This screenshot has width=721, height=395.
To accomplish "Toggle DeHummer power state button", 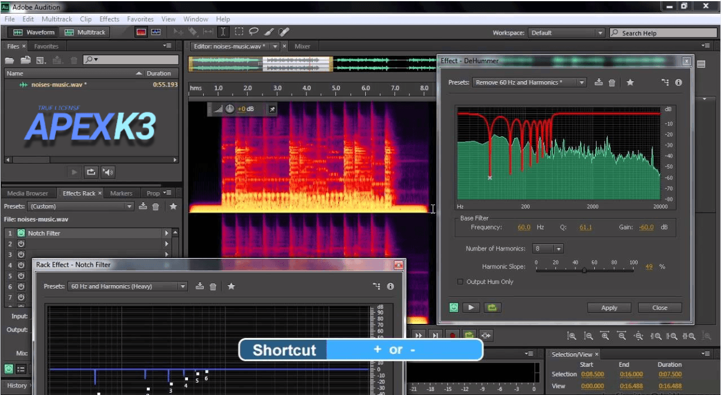I will pyautogui.click(x=454, y=307).
